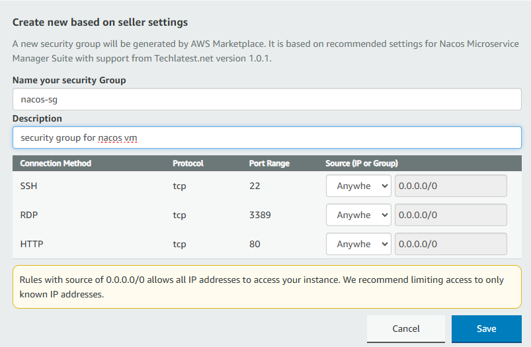Click the SSH connection method row label
531x347 pixels.
point(28,186)
